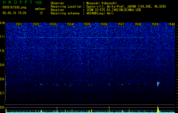Click the 'Receiver' field label
This screenshot has width=178, height=113.
tap(57, 10)
